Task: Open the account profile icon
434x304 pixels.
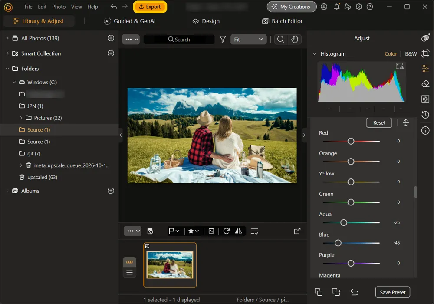Action: [x=324, y=7]
